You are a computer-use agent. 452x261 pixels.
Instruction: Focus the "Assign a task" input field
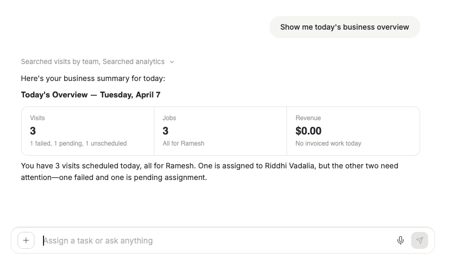pos(212,240)
